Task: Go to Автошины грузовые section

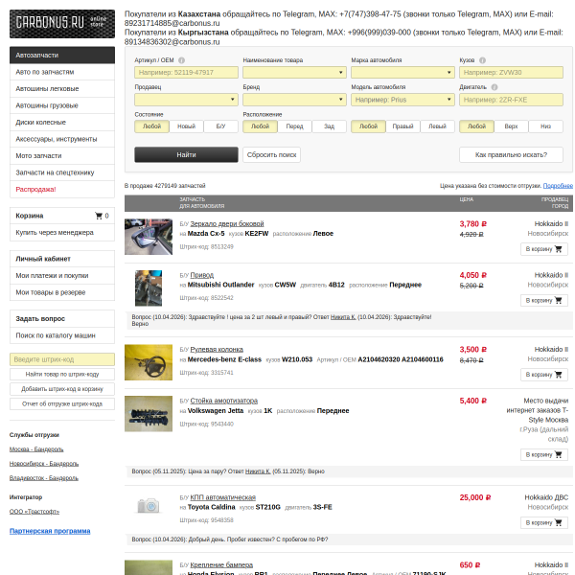Action: click(62, 105)
